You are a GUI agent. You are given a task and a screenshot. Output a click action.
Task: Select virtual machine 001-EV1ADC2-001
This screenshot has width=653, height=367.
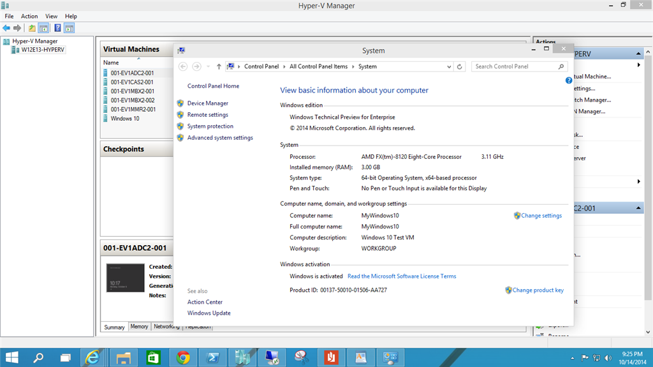click(x=132, y=73)
